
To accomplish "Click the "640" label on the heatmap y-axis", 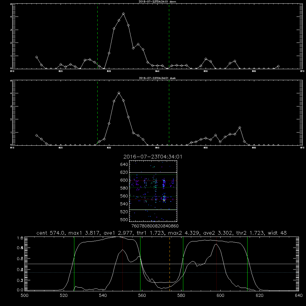I will tap(124, 165).
